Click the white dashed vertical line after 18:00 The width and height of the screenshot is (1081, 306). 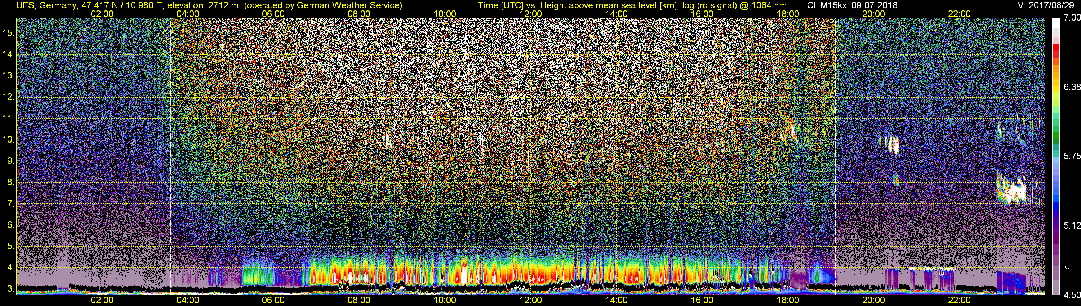click(x=835, y=156)
